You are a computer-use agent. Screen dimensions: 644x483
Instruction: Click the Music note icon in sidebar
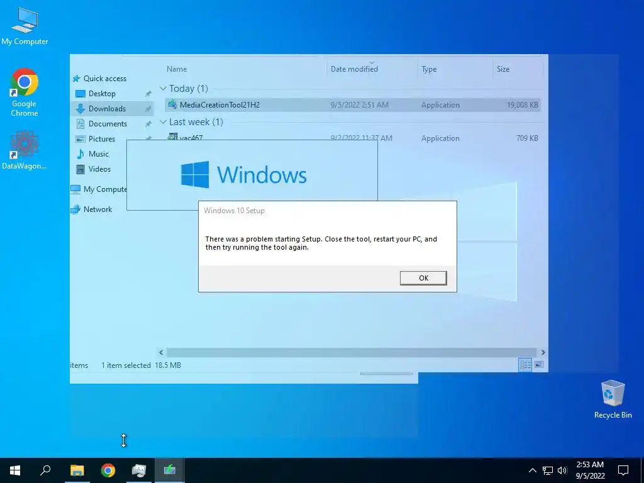pyautogui.click(x=80, y=154)
